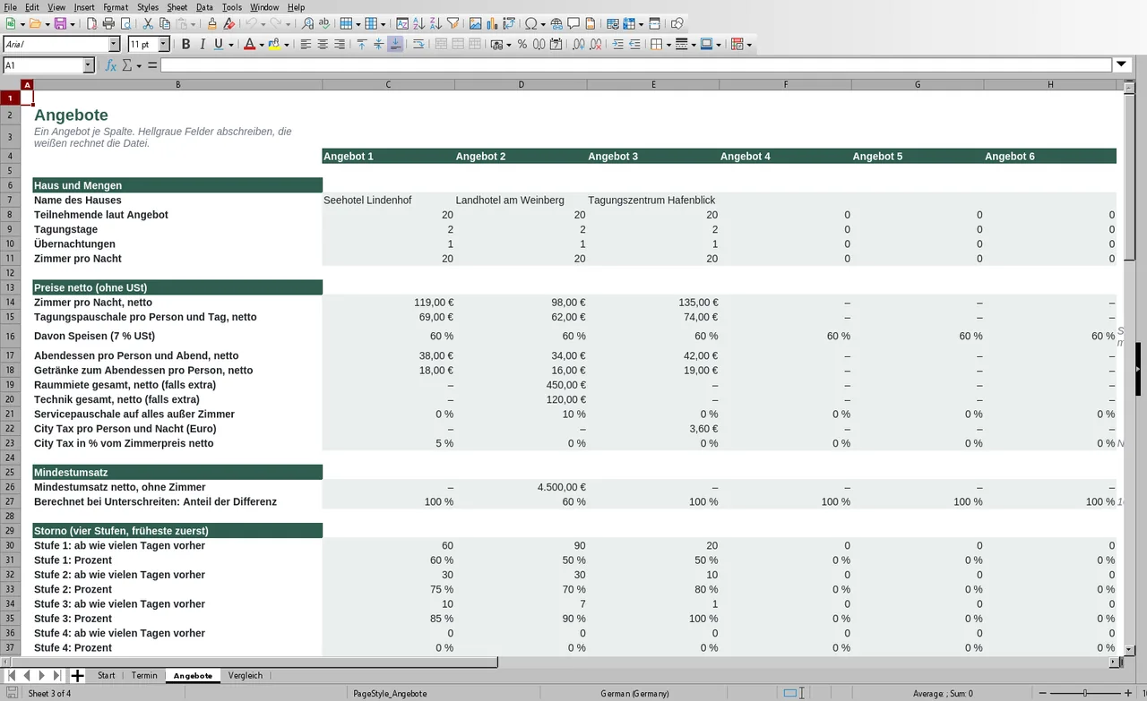Click the Cut scissors icon
The width and height of the screenshot is (1147, 701).
pos(149,23)
